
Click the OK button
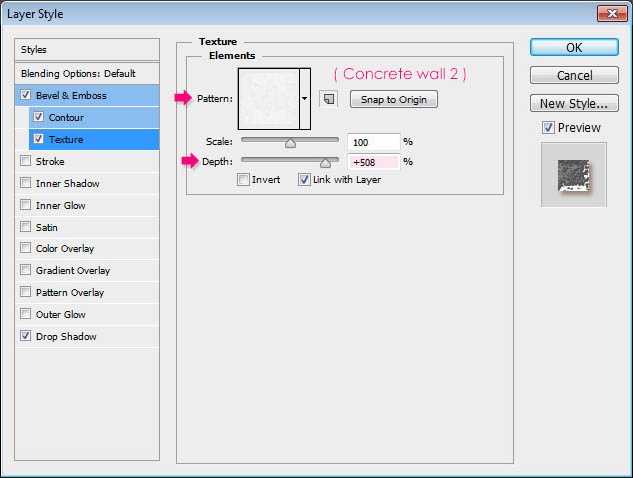pyautogui.click(x=574, y=47)
